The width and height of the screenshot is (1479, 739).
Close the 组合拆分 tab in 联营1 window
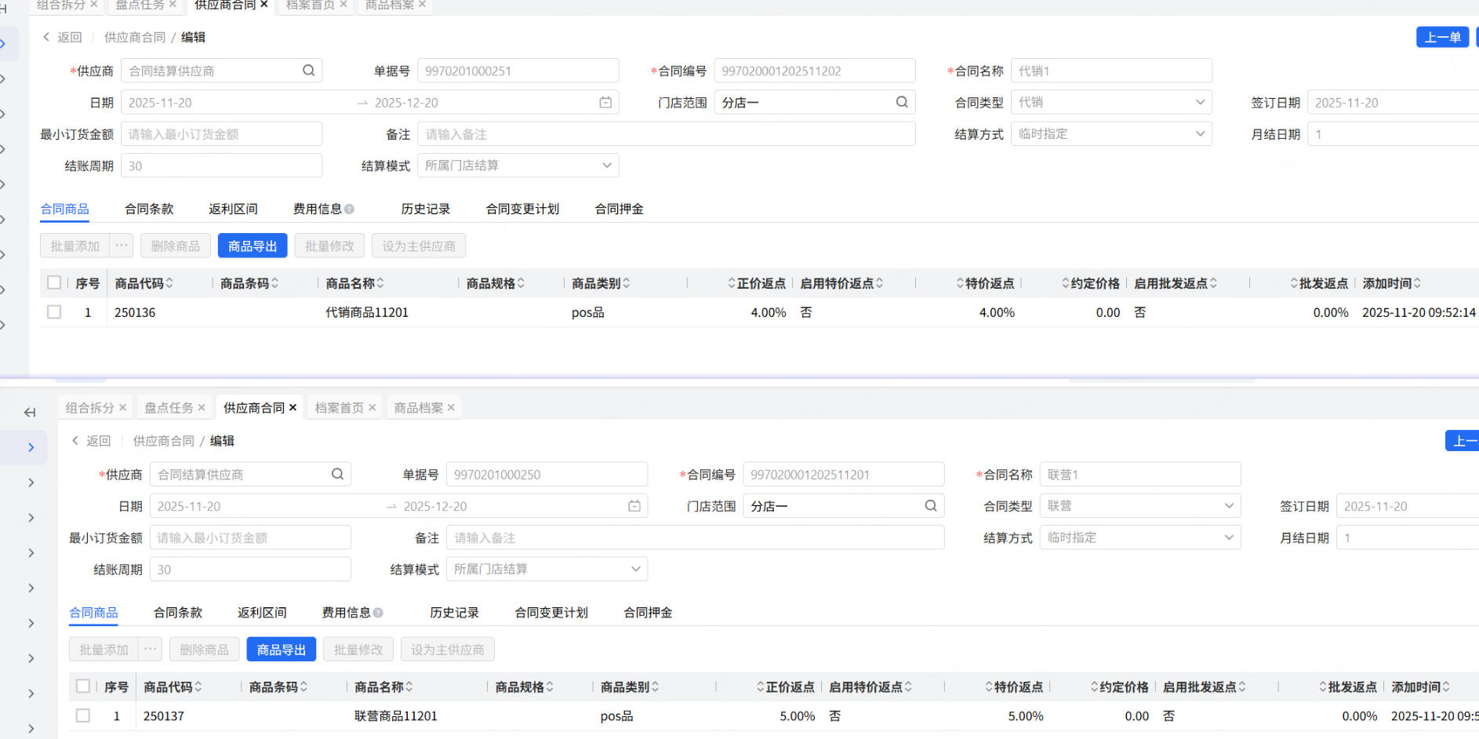pos(122,407)
